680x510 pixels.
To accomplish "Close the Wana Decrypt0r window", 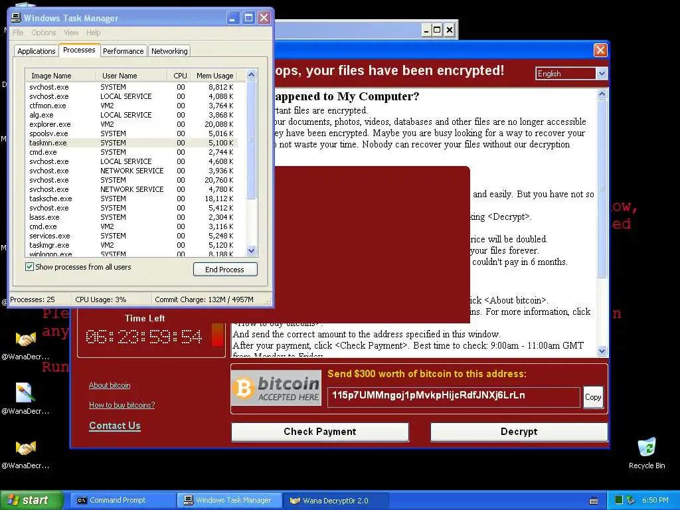I will click(x=600, y=50).
